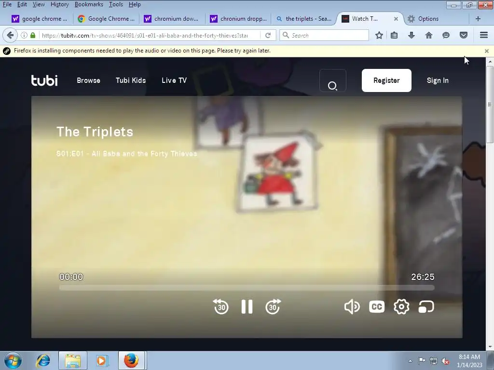The image size is (494, 370).
Task: Focus the tubitv.com address bar
Action: tap(145, 36)
